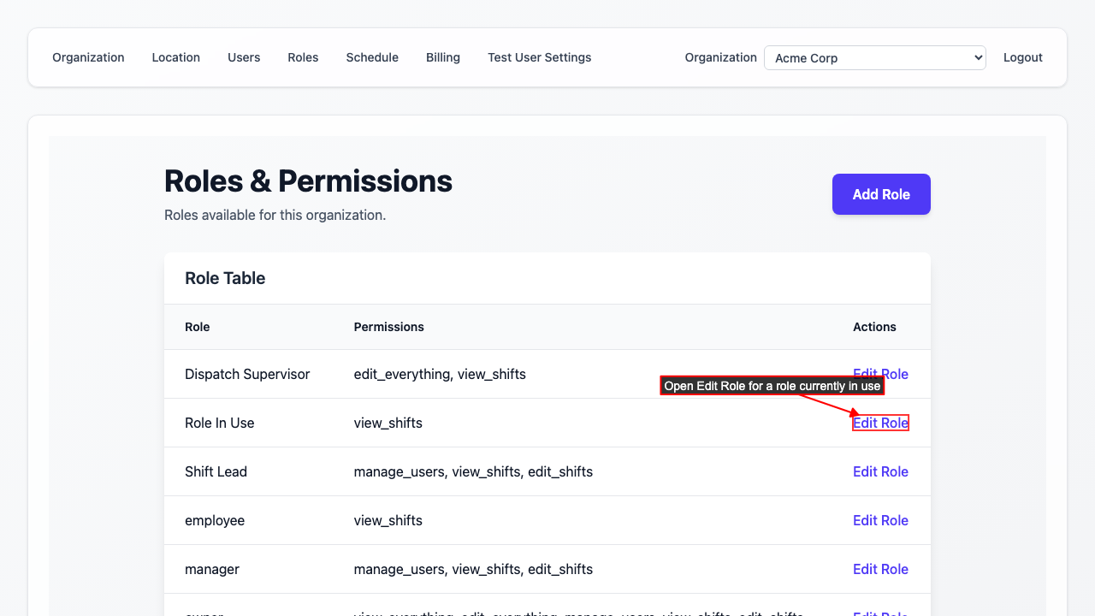Screen dimensions: 1095x616
Task: Edit the employee role
Action: click(x=880, y=520)
